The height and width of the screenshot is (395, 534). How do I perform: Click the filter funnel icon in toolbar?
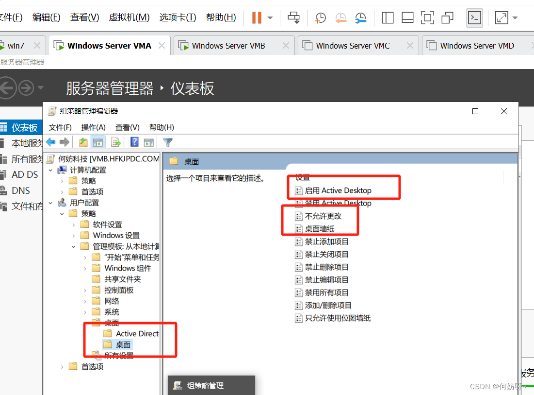click(x=168, y=142)
